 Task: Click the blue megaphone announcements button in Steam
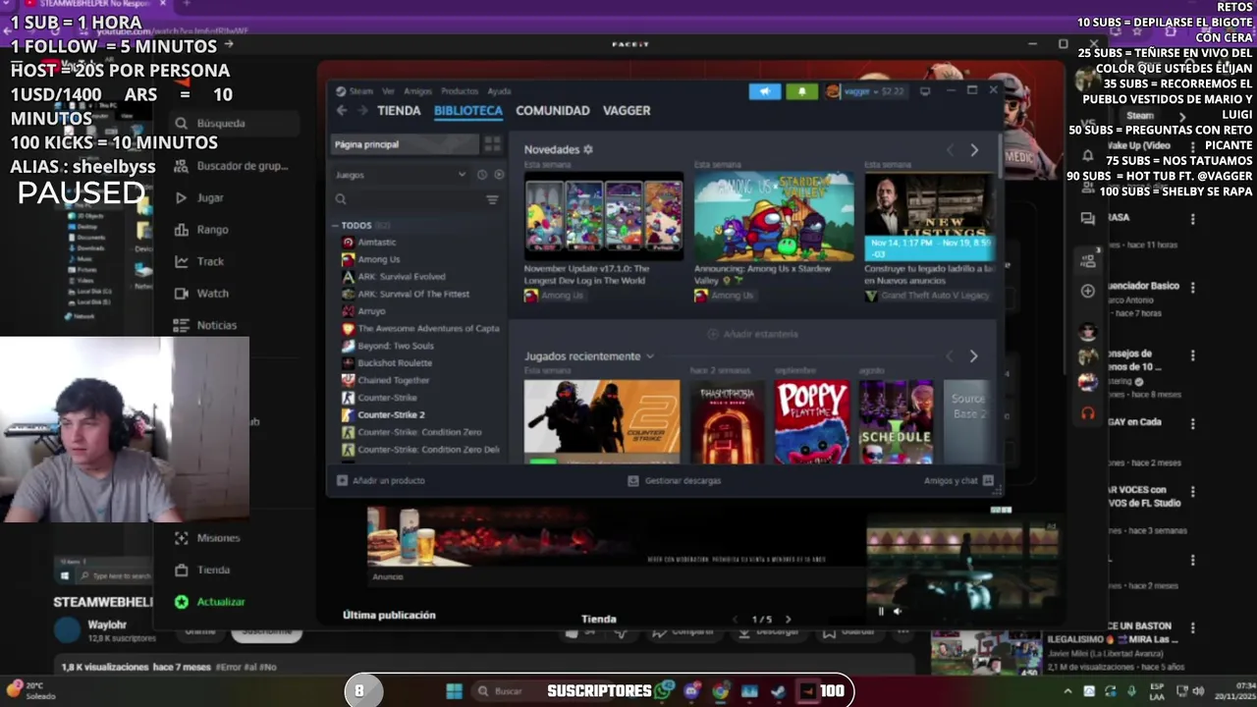[765, 91]
